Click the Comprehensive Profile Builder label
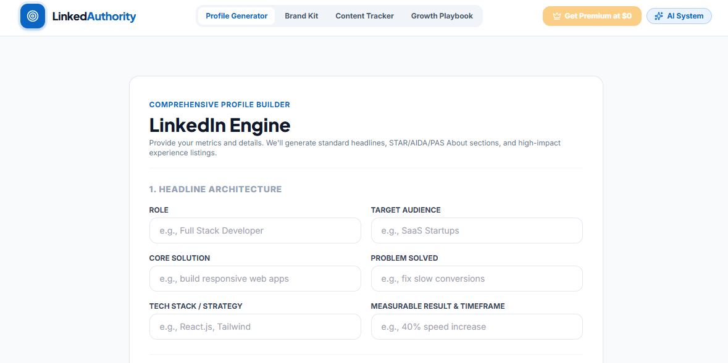This screenshot has height=363, width=728. [220, 105]
